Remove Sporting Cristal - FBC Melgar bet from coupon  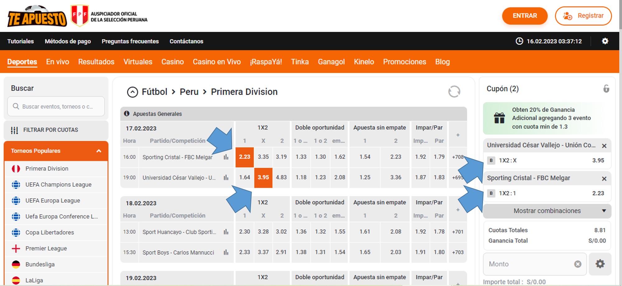click(x=604, y=179)
